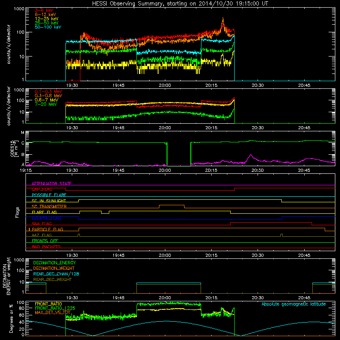The image size is (340, 340).
Task: Click the HESSI Observing Summary title
Action: pos(180,4)
